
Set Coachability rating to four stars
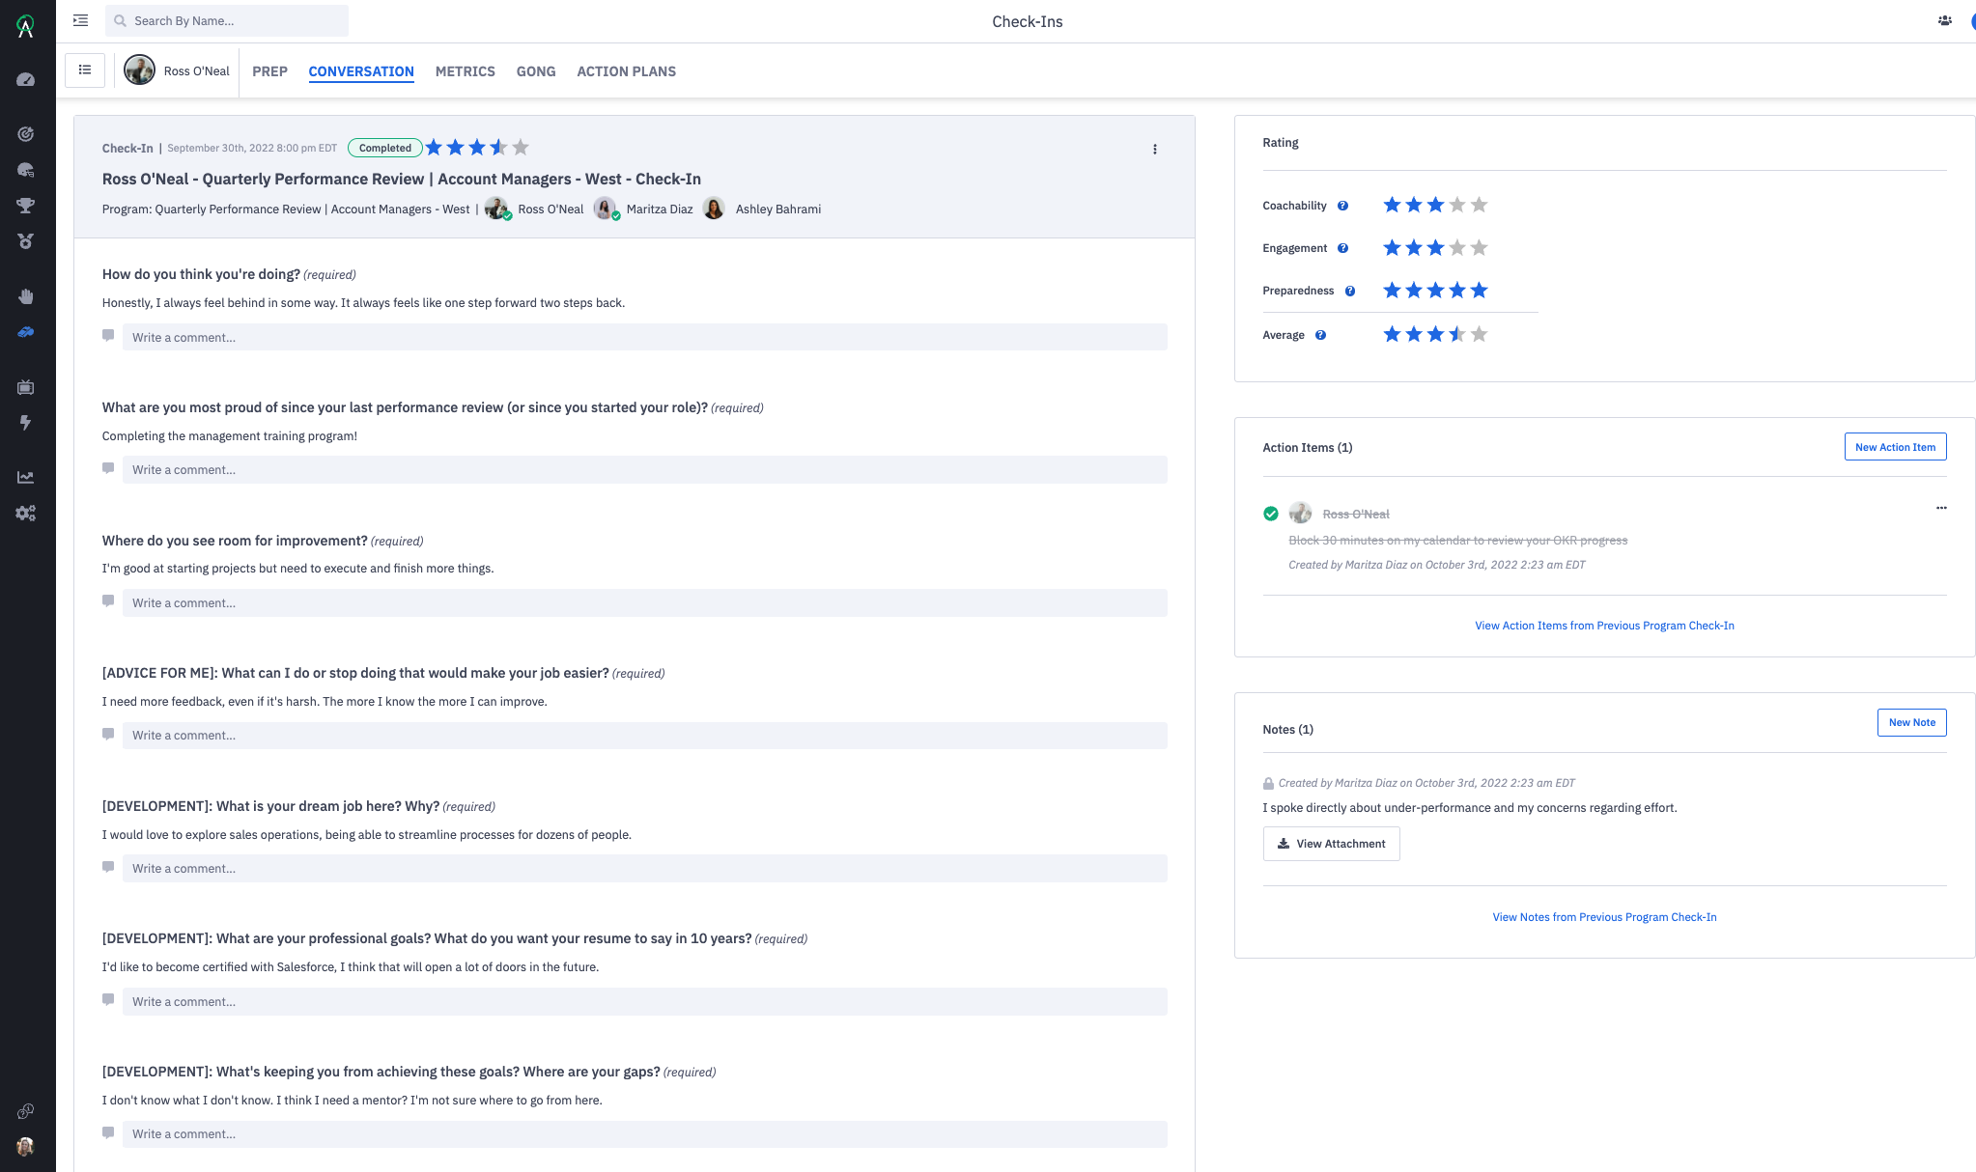(x=1456, y=205)
